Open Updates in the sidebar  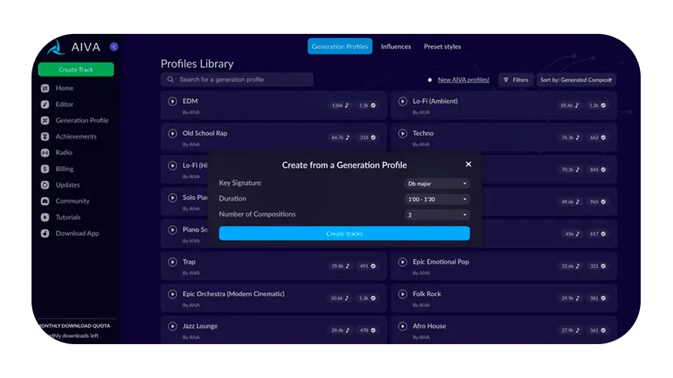pyautogui.click(x=68, y=185)
